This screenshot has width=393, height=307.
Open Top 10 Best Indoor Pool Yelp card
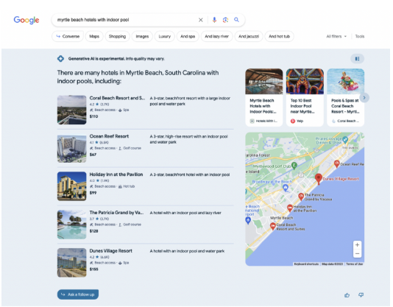(x=305, y=97)
